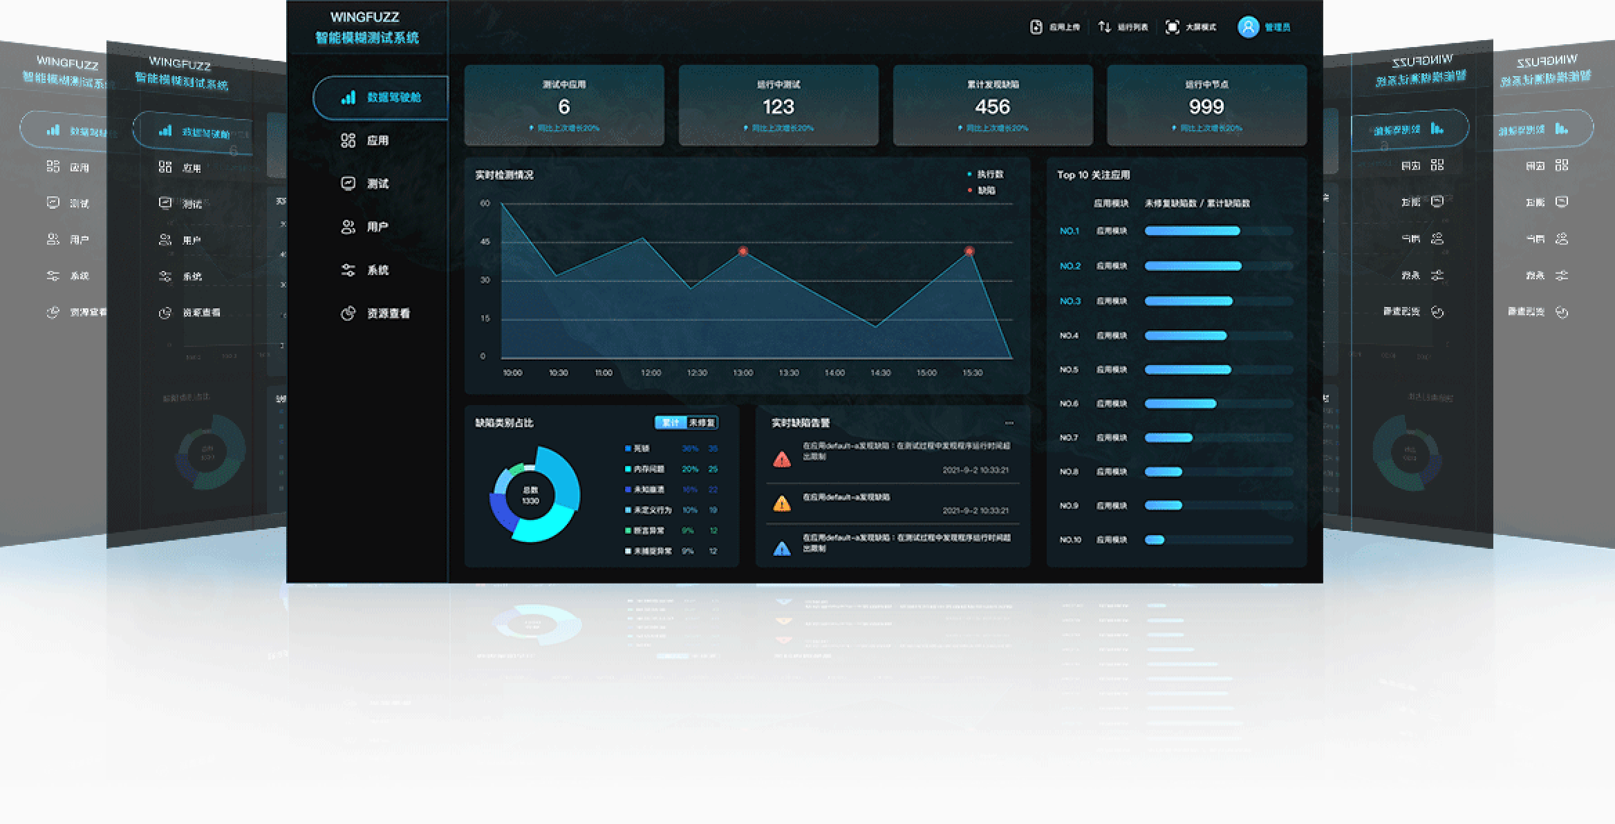
Task: Select the 应用 grid icon in sidebar
Action: coord(348,140)
